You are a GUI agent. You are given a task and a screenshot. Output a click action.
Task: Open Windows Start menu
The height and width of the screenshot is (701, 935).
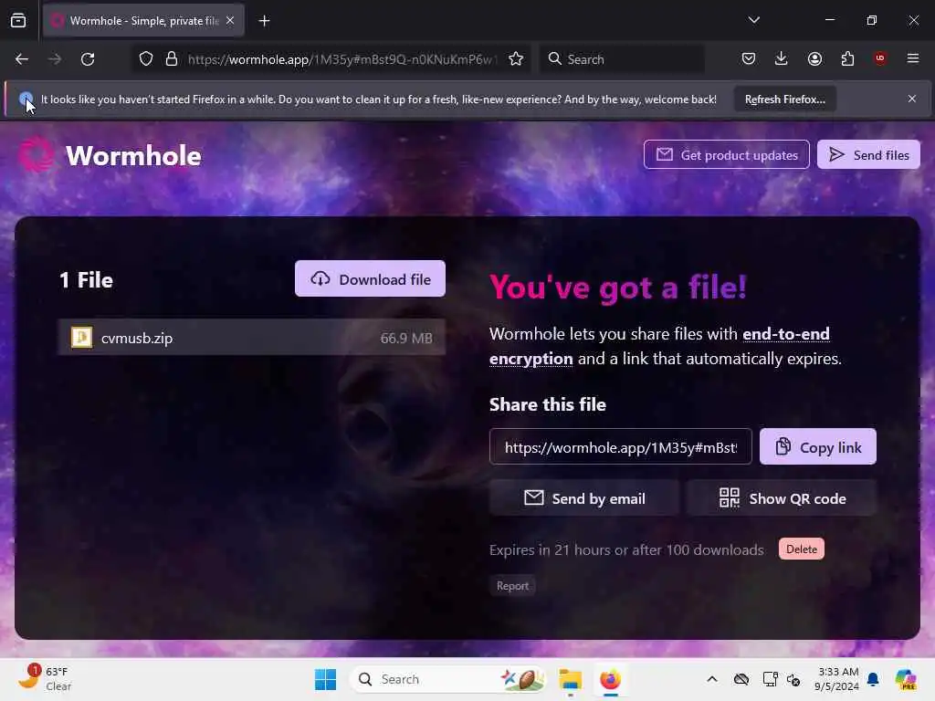point(326,679)
